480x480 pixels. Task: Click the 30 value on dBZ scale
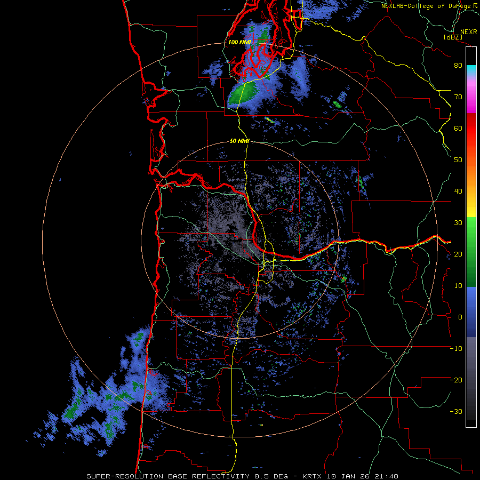tap(458, 223)
